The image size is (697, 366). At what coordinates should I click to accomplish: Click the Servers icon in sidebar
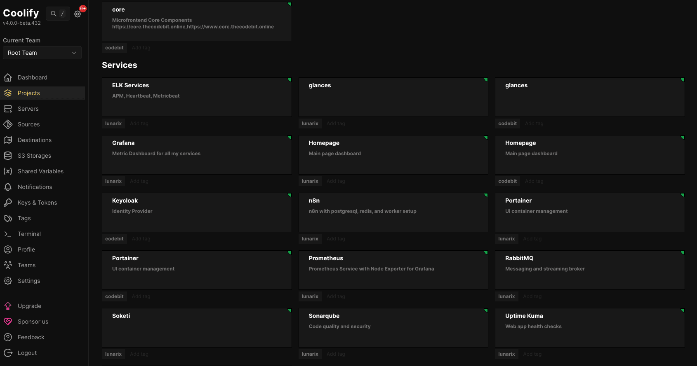[x=8, y=109]
